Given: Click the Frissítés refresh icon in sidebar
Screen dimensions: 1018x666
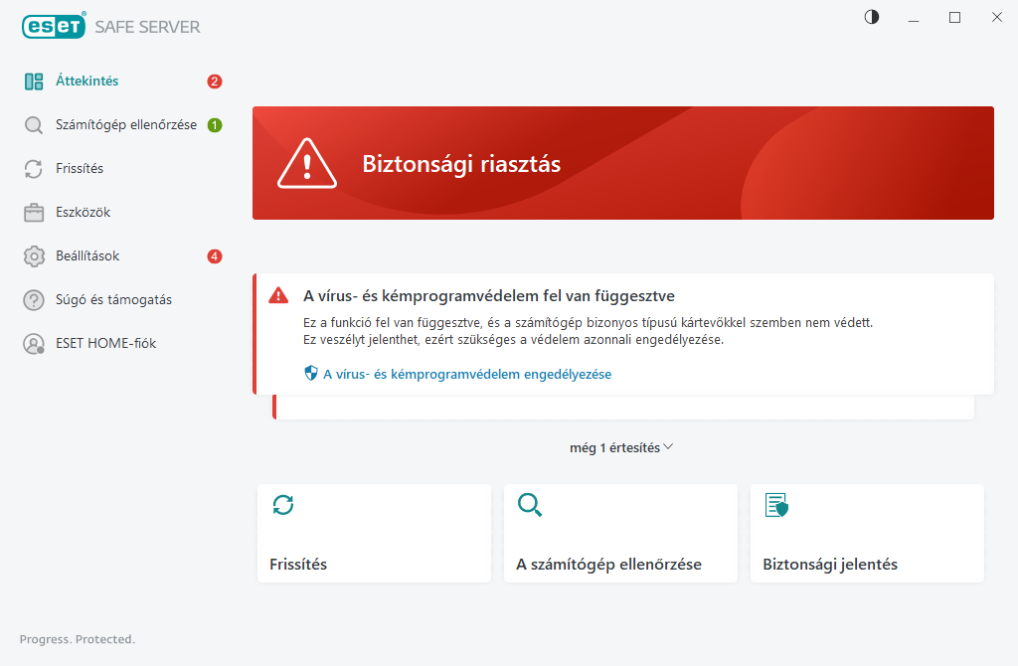Looking at the screenshot, I should (34, 168).
